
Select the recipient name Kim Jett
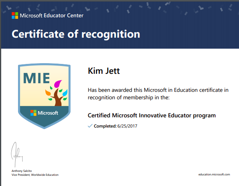point(104,71)
